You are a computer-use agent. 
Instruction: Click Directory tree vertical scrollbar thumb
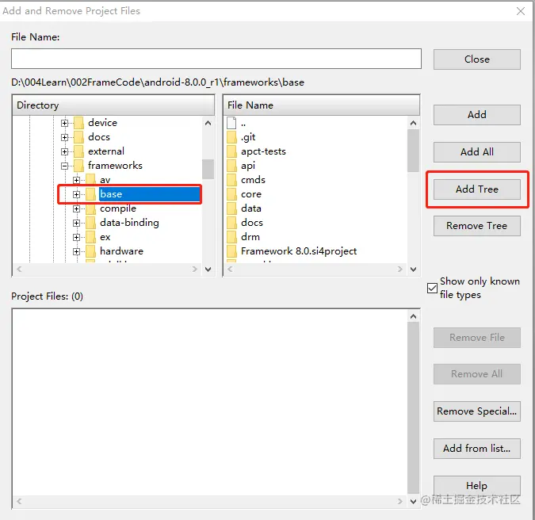(208, 170)
